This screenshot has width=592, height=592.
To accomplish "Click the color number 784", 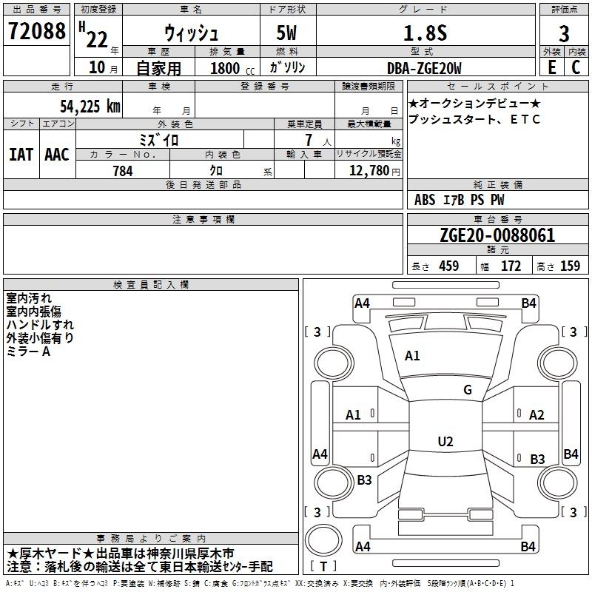I will [x=123, y=171].
